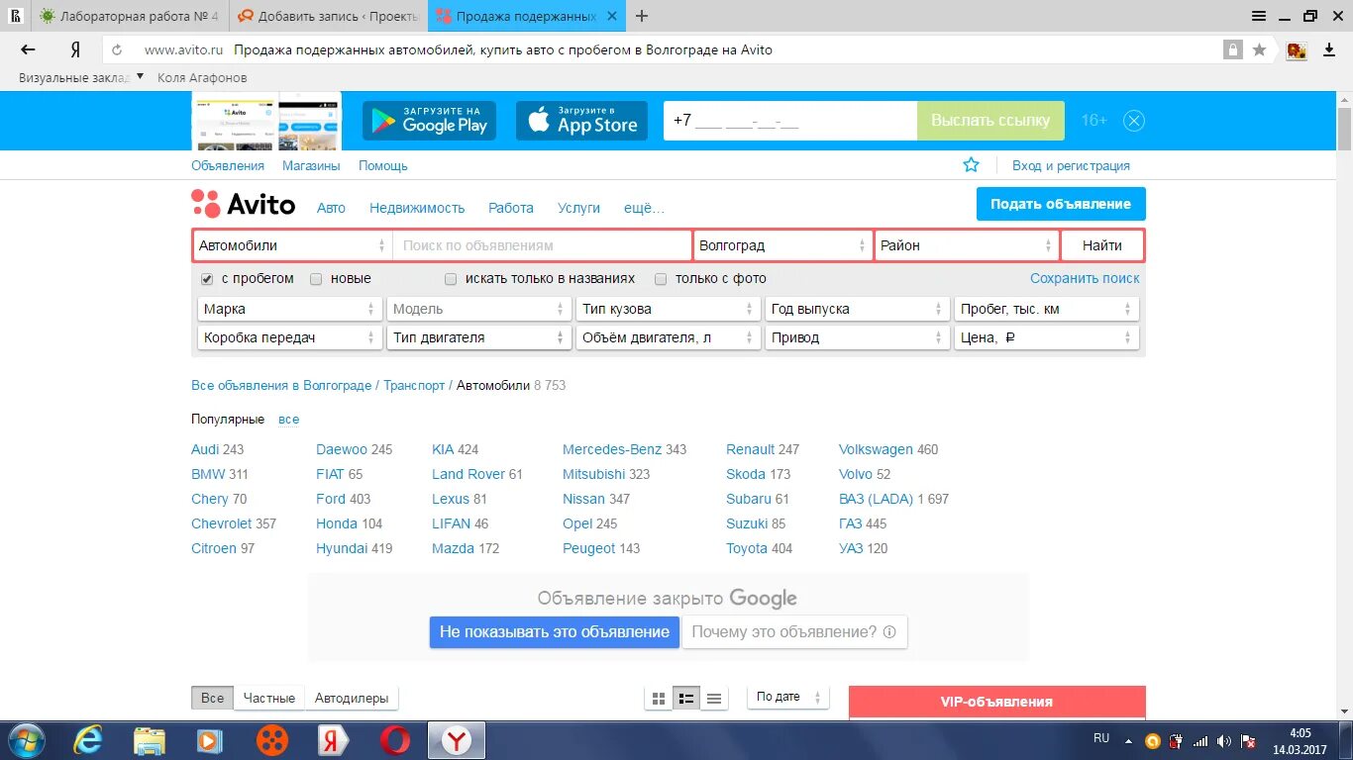
Task: Expand the Марка dropdown
Action: pos(290,309)
